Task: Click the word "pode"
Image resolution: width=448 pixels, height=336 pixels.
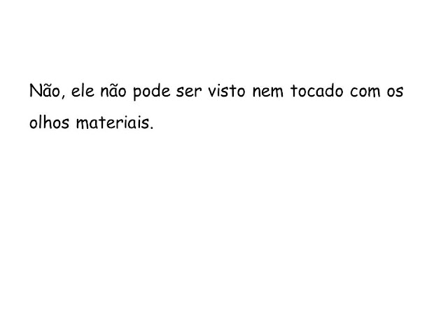Action: click(x=152, y=92)
